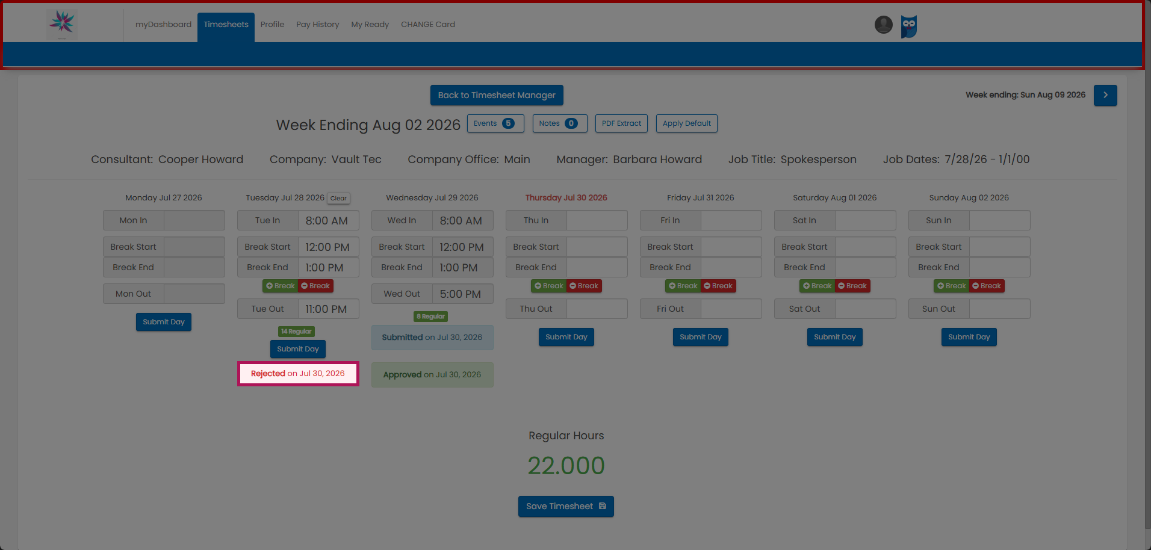Screen dimensions: 1151x550
Task: Submit Day for Monday
Action: point(164,322)
